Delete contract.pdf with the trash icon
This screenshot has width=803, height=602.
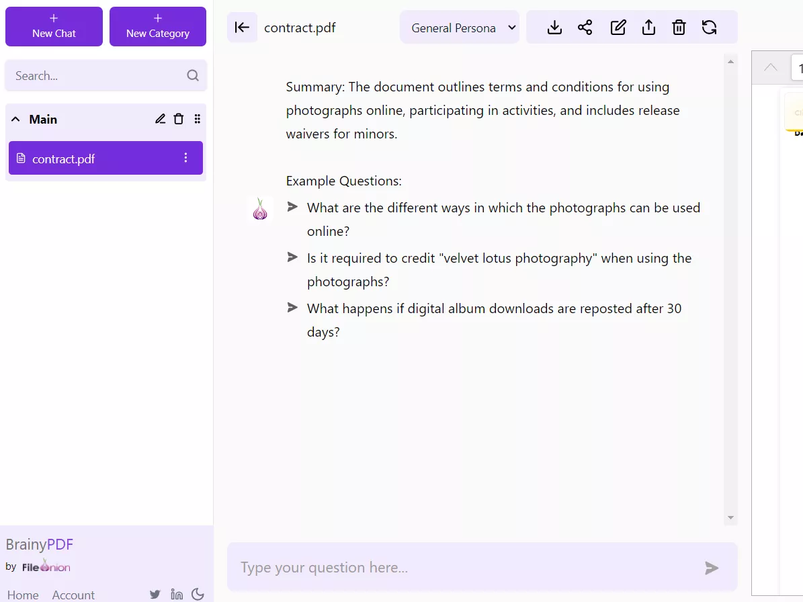679,28
